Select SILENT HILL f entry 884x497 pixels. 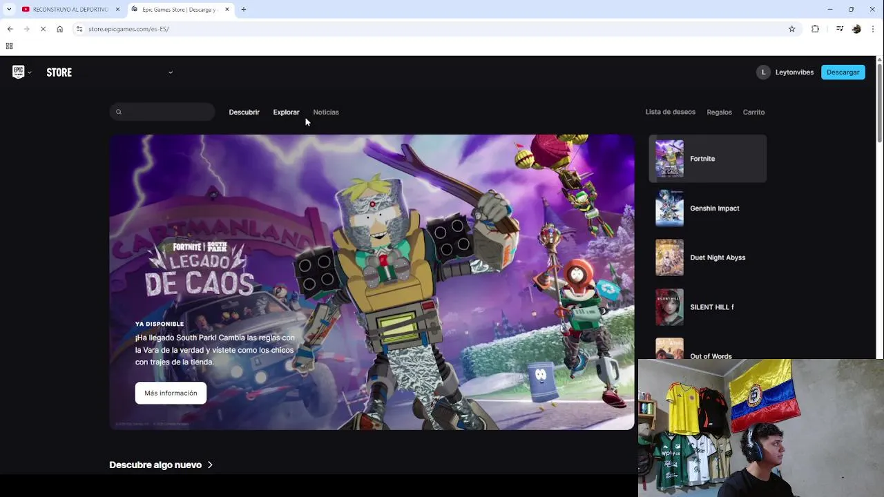(707, 307)
